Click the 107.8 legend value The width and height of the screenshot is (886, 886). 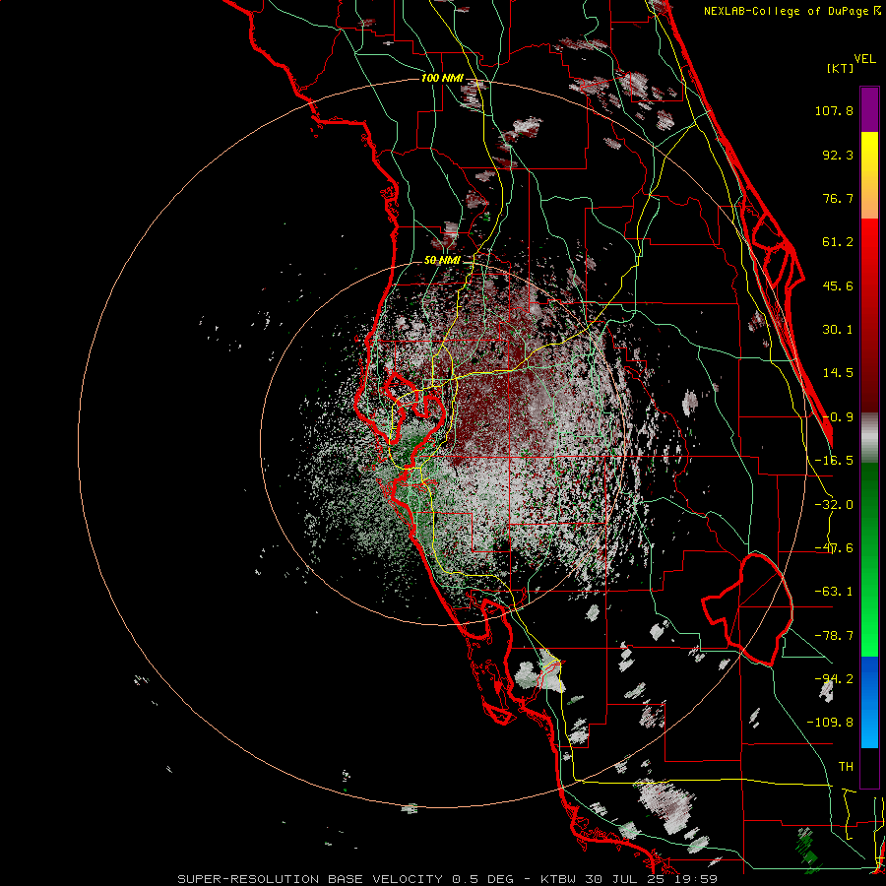pyautogui.click(x=834, y=110)
